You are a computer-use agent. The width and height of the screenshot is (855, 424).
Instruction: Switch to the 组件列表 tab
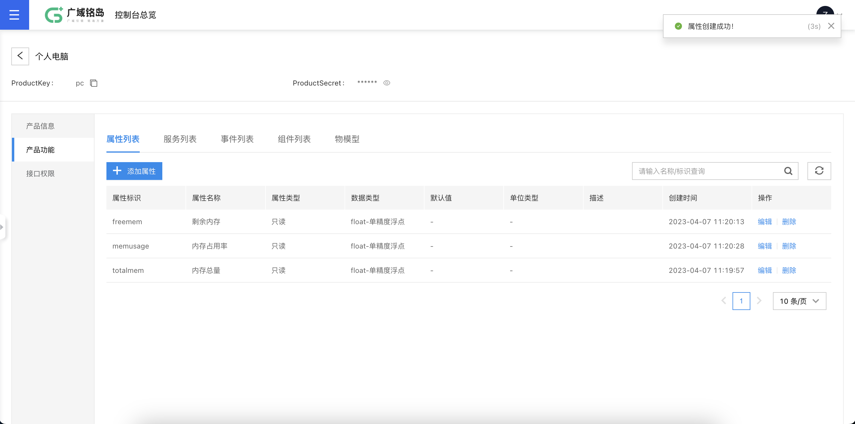[294, 139]
